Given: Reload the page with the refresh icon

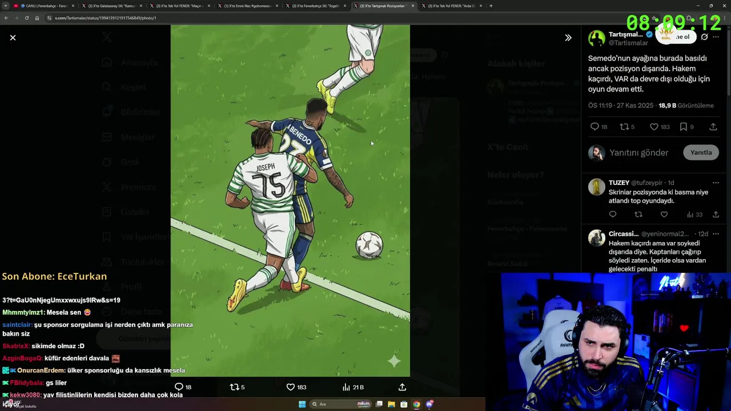Looking at the screenshot, I should click(26, 18).
